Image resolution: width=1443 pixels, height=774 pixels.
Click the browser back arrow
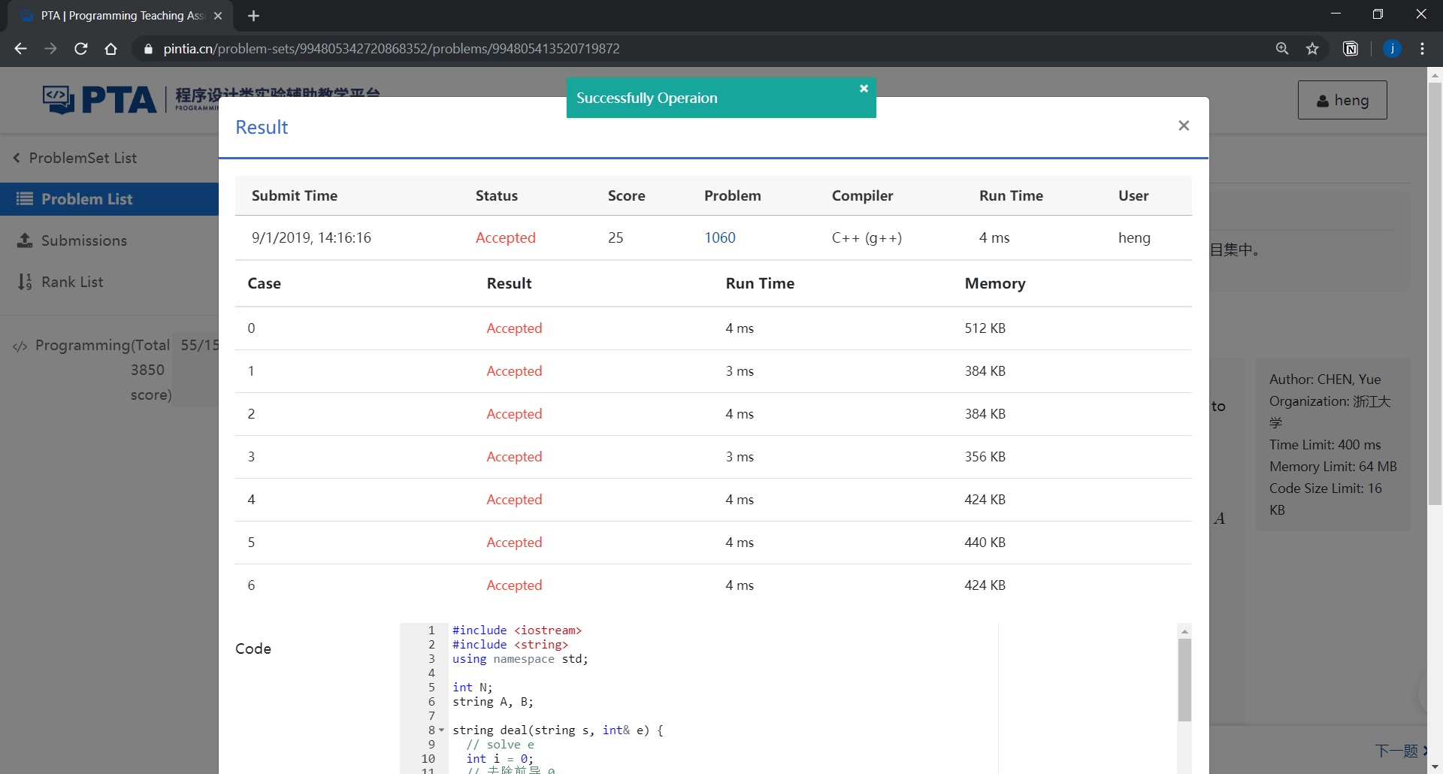click(21, 49)
